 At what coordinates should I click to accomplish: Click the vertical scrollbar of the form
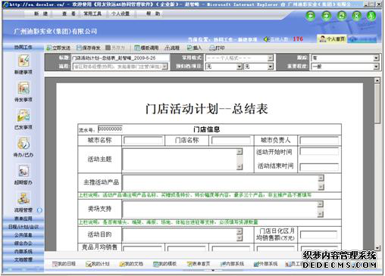click(x=377, y=164)
